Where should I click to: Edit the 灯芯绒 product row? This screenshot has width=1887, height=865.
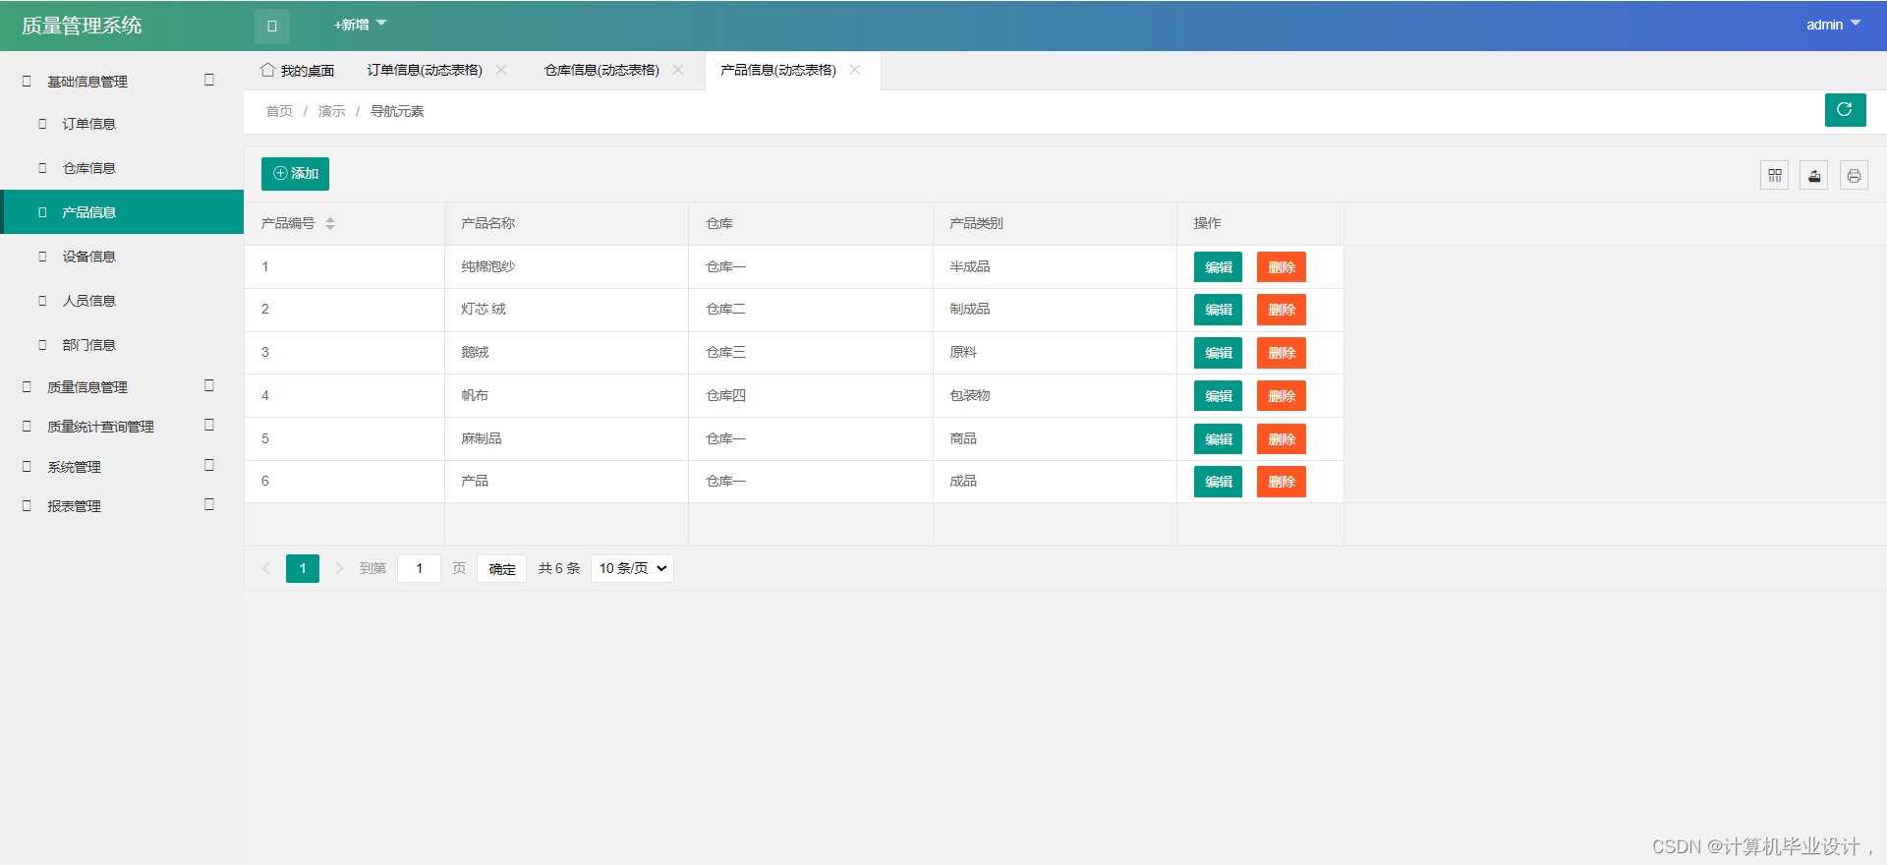[1218, 310]
